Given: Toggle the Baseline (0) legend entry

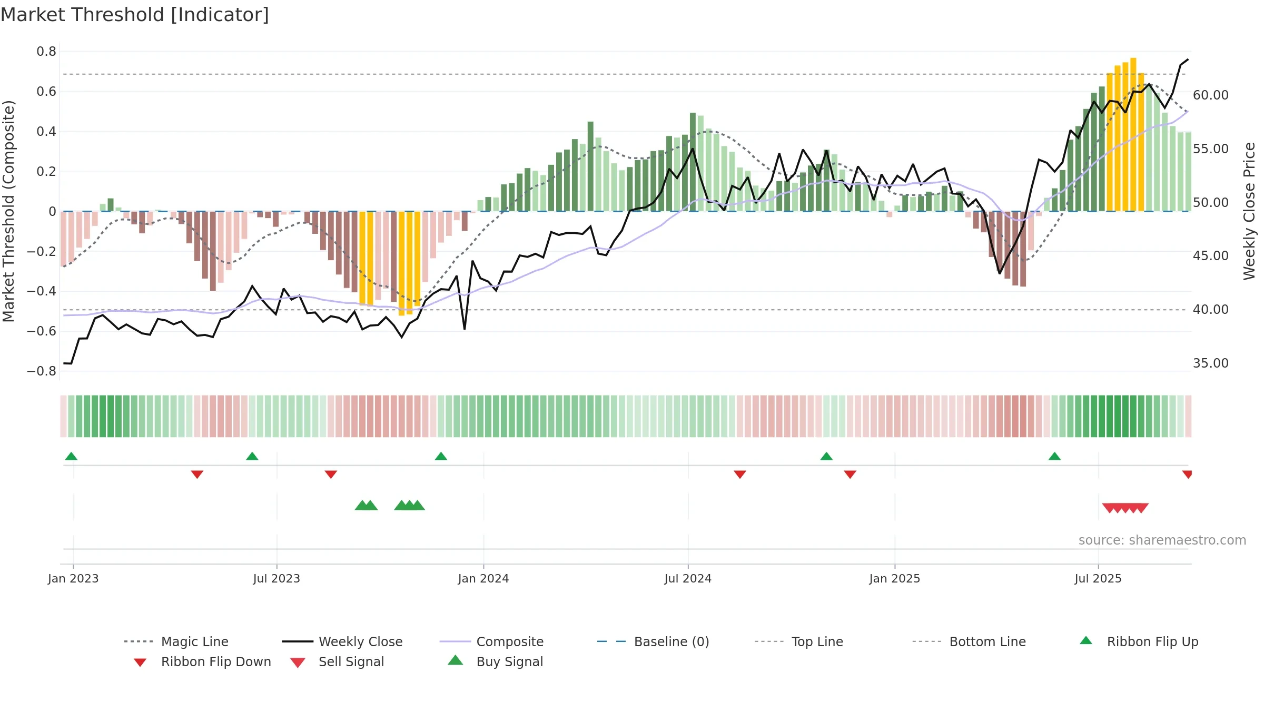Looking at the screenshot, I should point(653,641).
